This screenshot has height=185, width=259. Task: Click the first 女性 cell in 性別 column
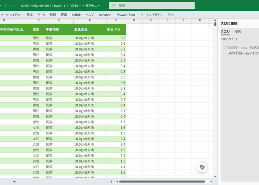click(x=38, y=122)
